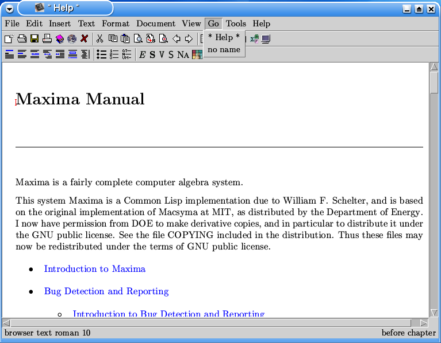This screenshot has width=441, height=343.
Task: Choose 'no name' buffer in Go menu
Action: coord(224,50)
